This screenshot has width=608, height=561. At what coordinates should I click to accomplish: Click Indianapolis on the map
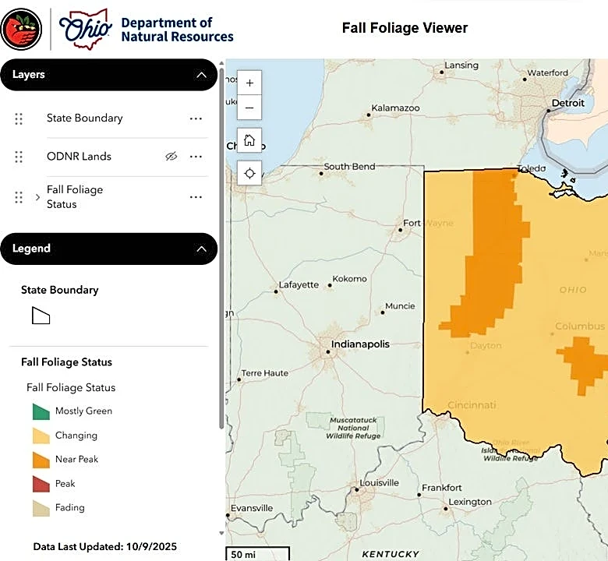[x=360, y=344]
